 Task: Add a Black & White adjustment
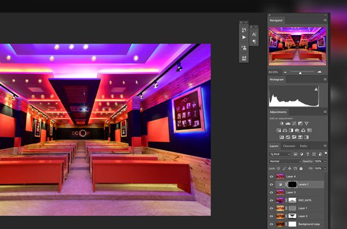coord(291,130)
